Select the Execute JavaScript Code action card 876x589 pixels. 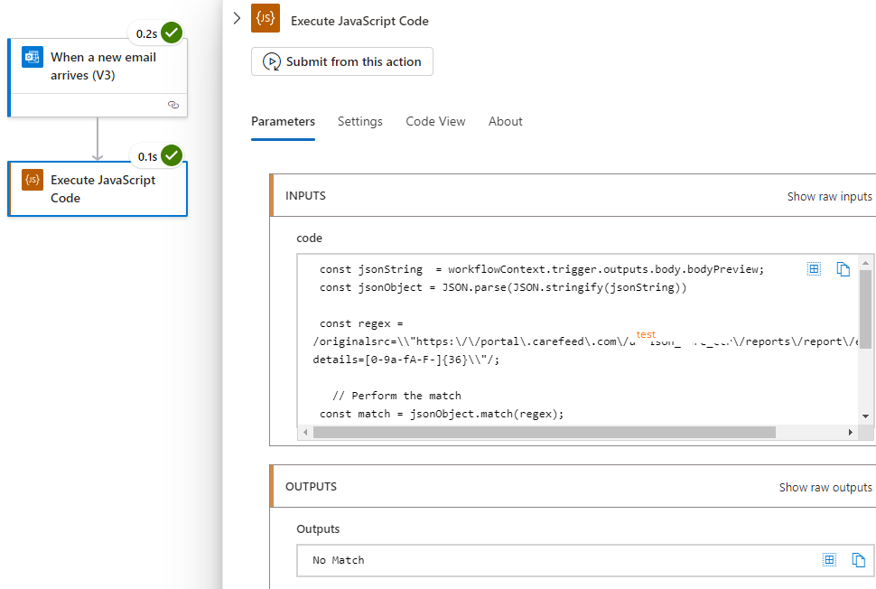tap(98, 189)
